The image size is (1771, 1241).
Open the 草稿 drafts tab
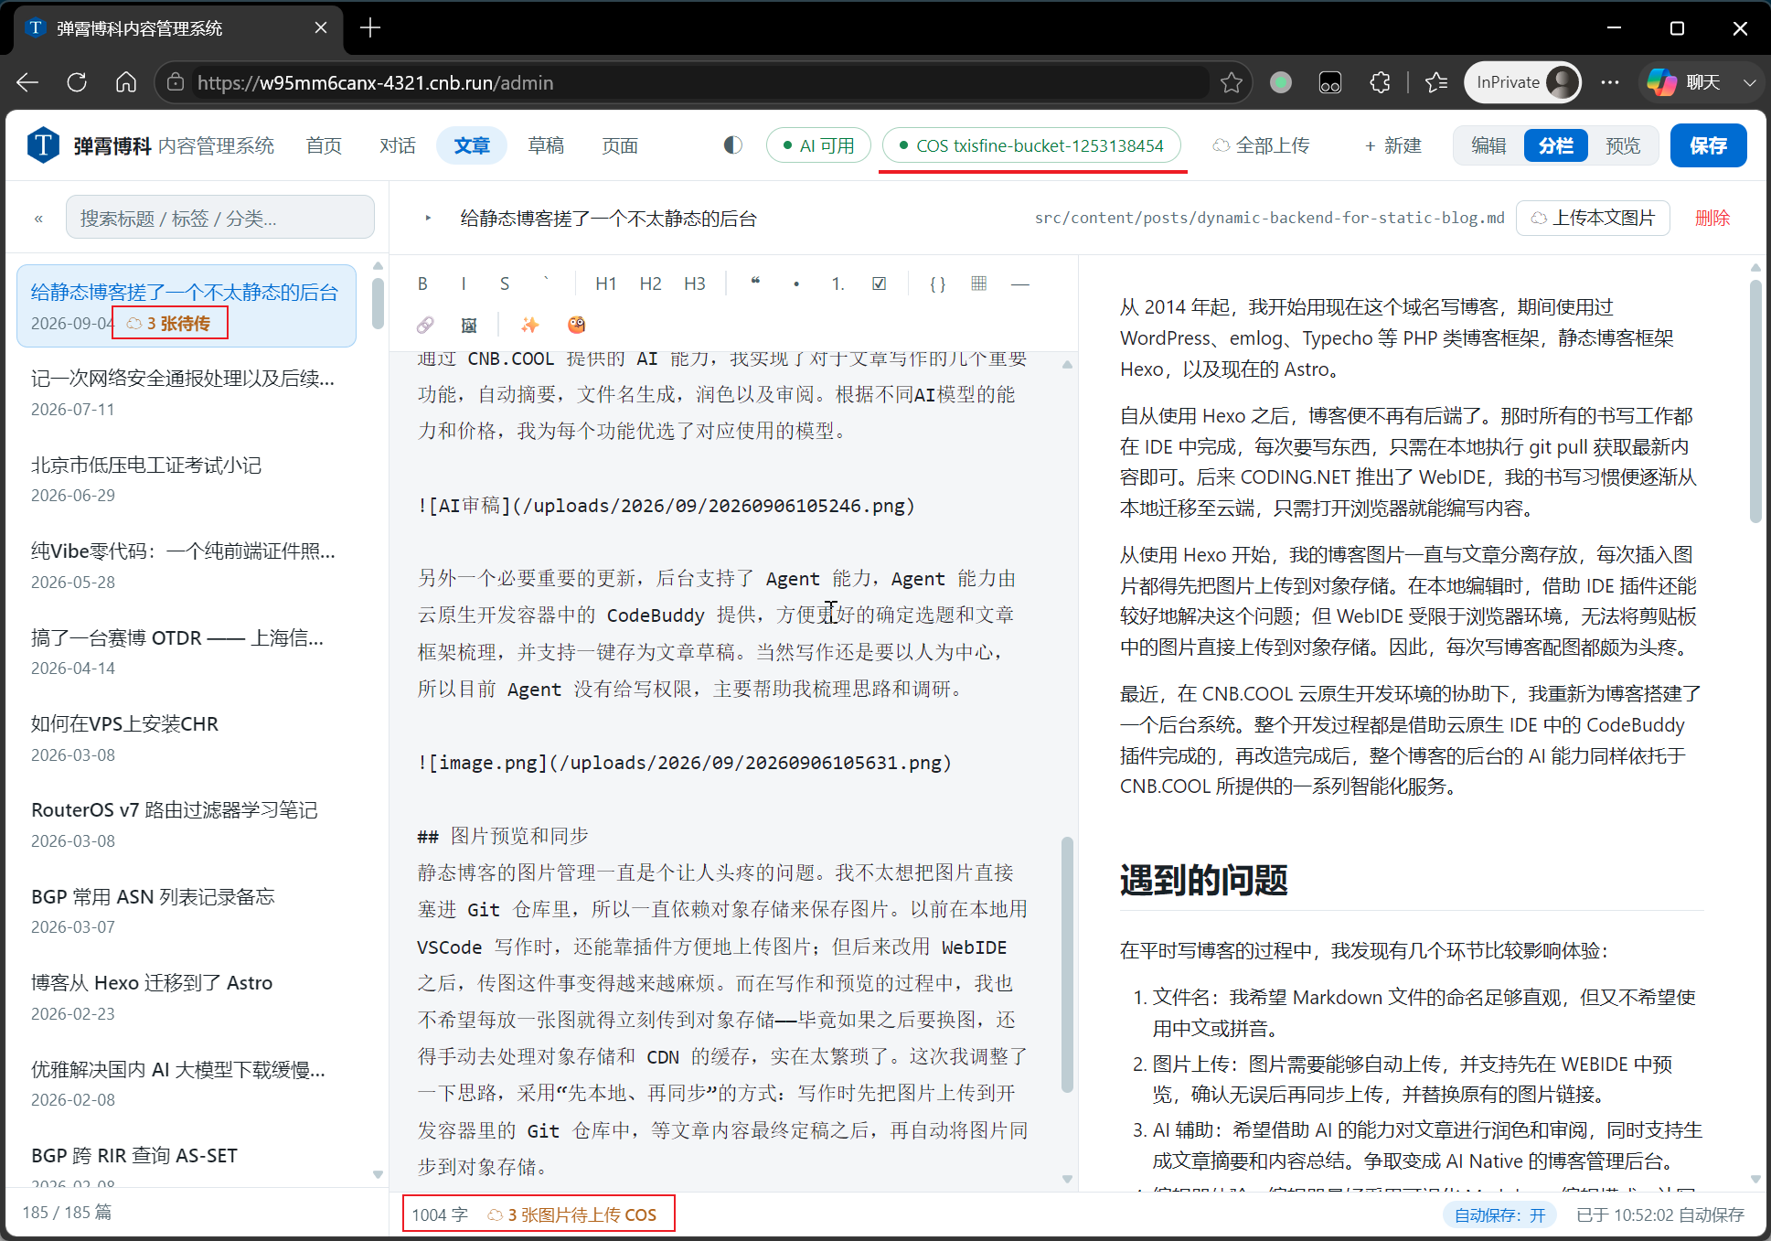click(546, 145)
